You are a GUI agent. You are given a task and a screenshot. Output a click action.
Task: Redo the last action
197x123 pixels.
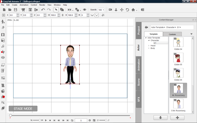49,10
